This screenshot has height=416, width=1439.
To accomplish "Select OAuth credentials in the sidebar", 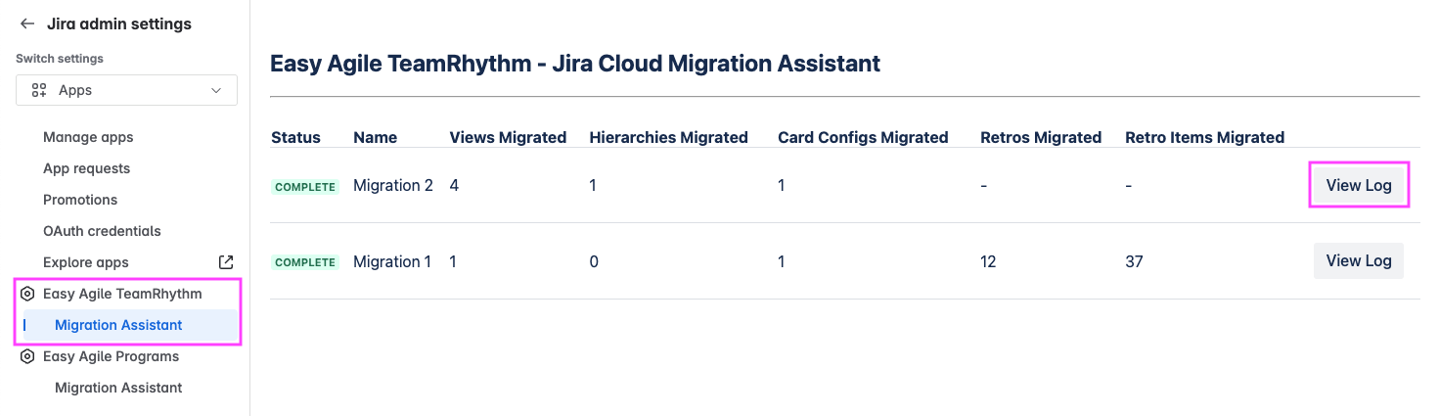I will tap(102, 231).
